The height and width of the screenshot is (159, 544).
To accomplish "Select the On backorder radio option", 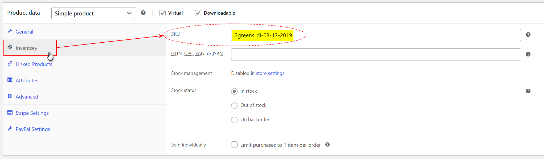I will tap(234, 120).
